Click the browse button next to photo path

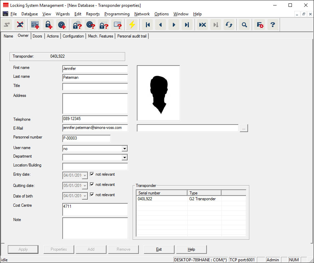[x=244, y=128]
